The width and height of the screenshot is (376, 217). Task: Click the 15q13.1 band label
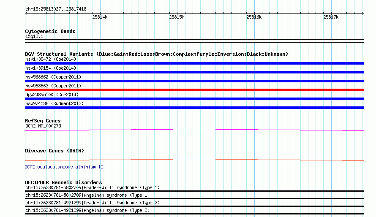pos(34,36)
